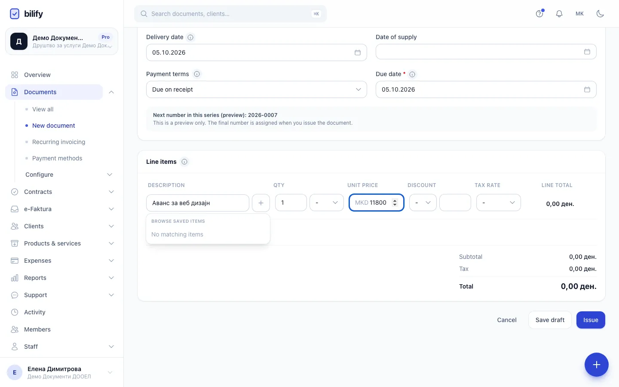Click the Save draft button
This screenshot has width=619, height=387.
click(x=550, y=320)
